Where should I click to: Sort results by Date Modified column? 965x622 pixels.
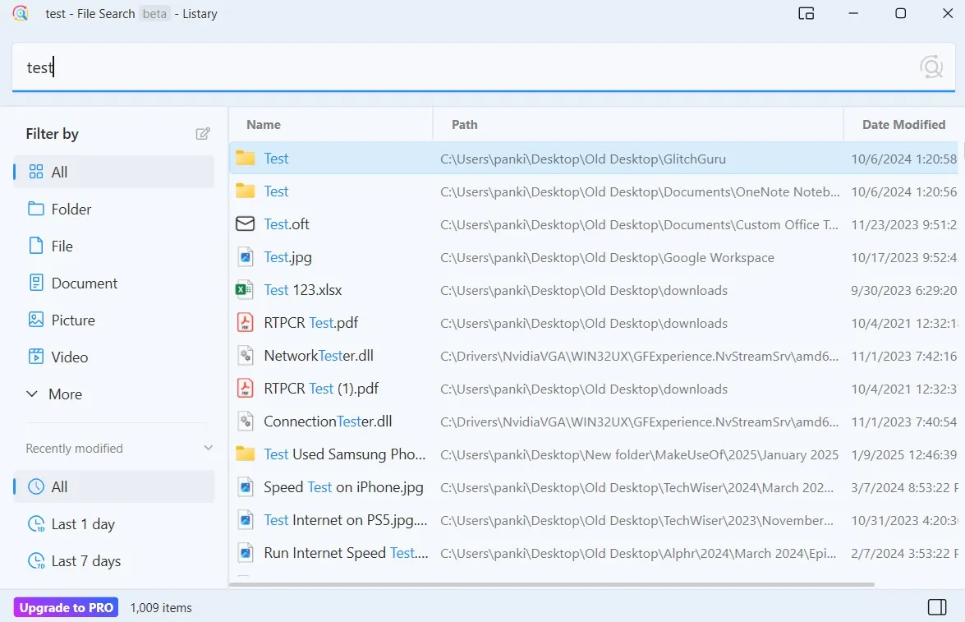pos(903,125)
